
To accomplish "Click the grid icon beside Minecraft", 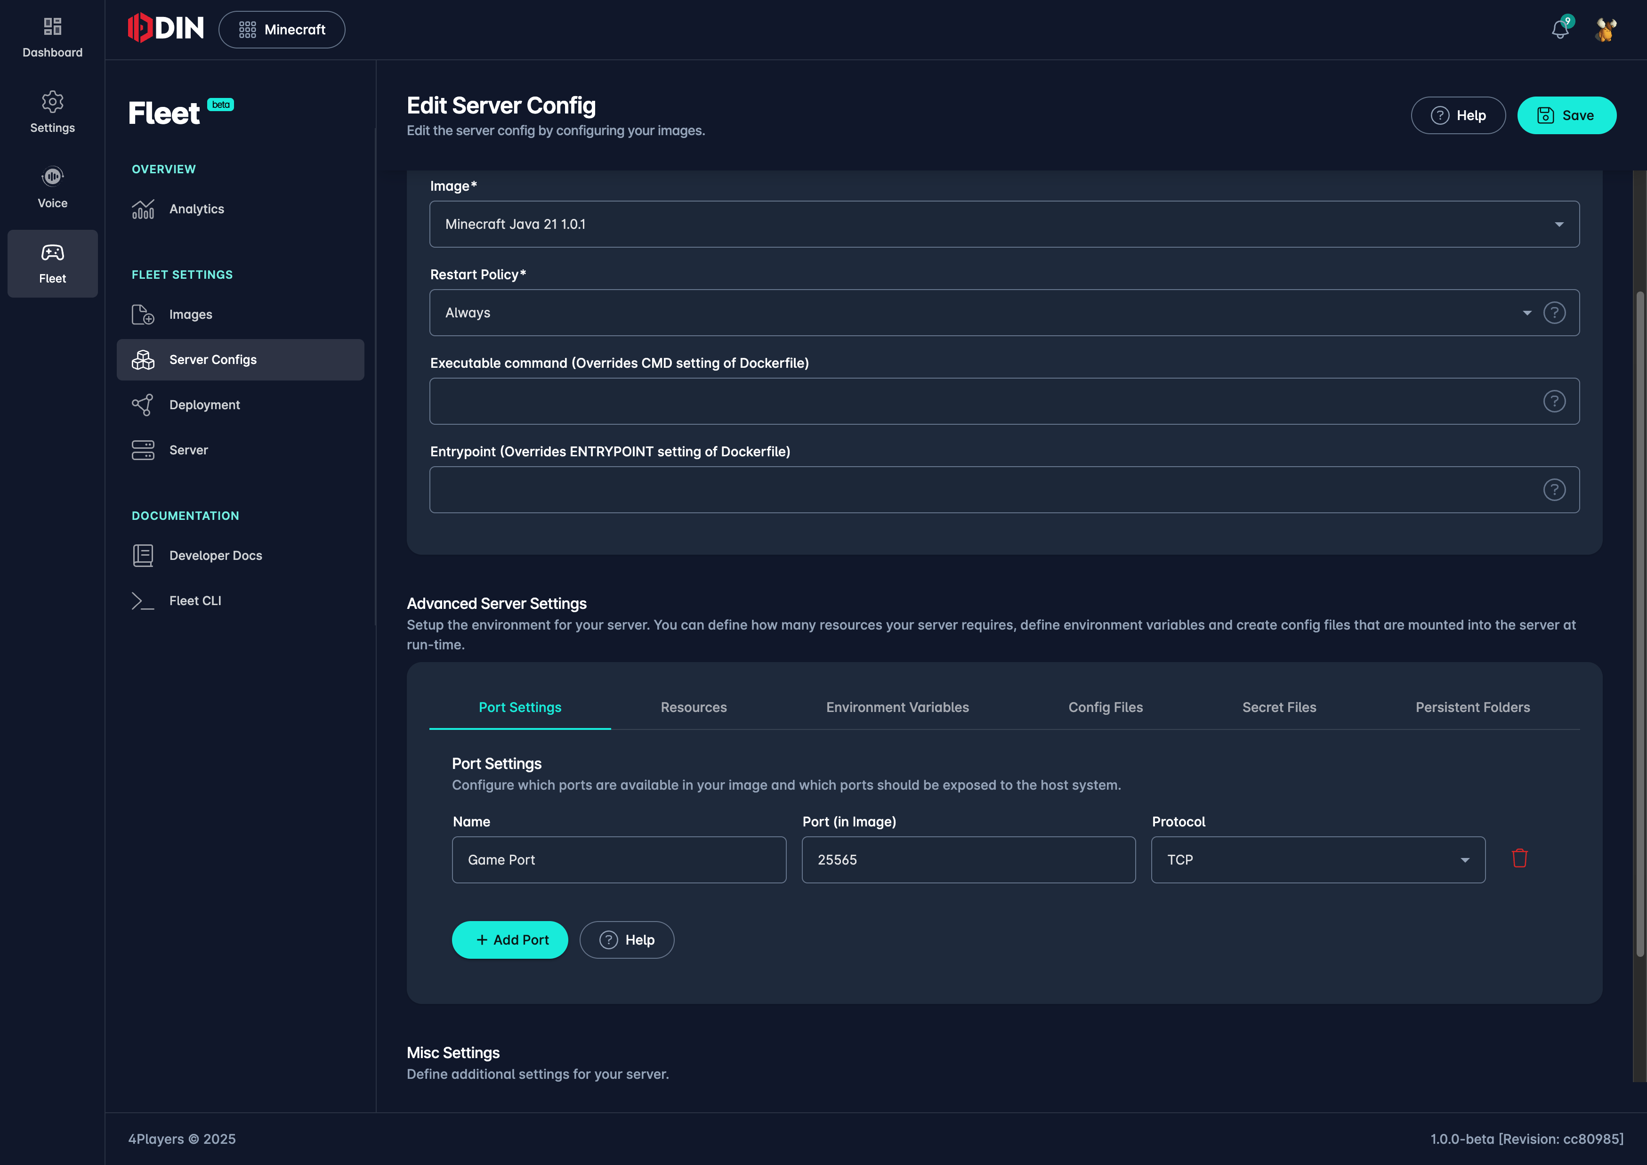I will [248, 29].
